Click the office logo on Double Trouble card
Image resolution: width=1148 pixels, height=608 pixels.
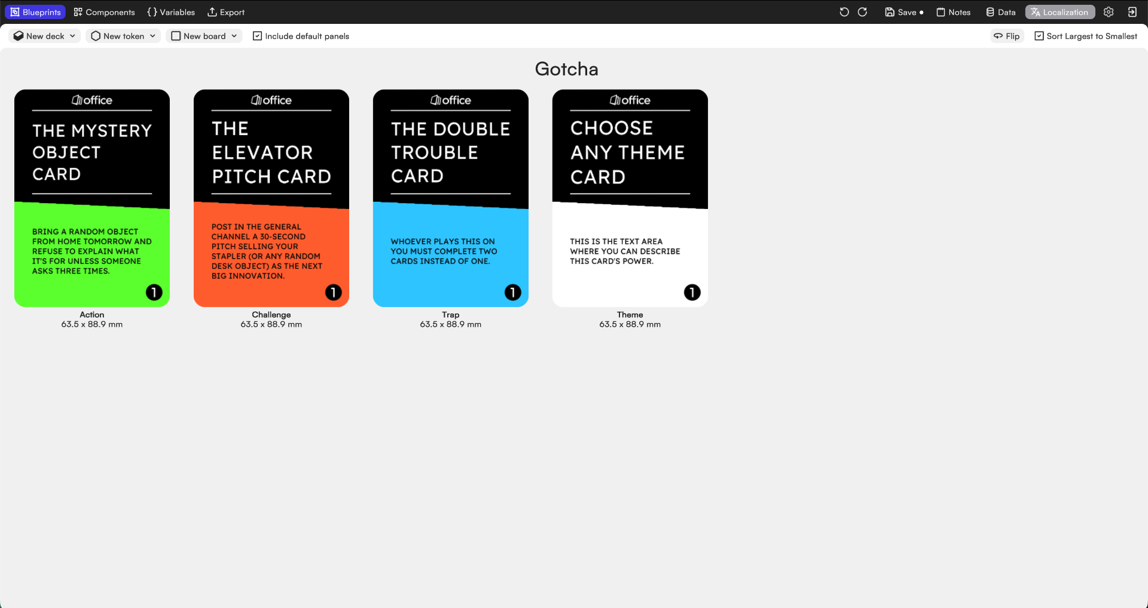(451, 100)
